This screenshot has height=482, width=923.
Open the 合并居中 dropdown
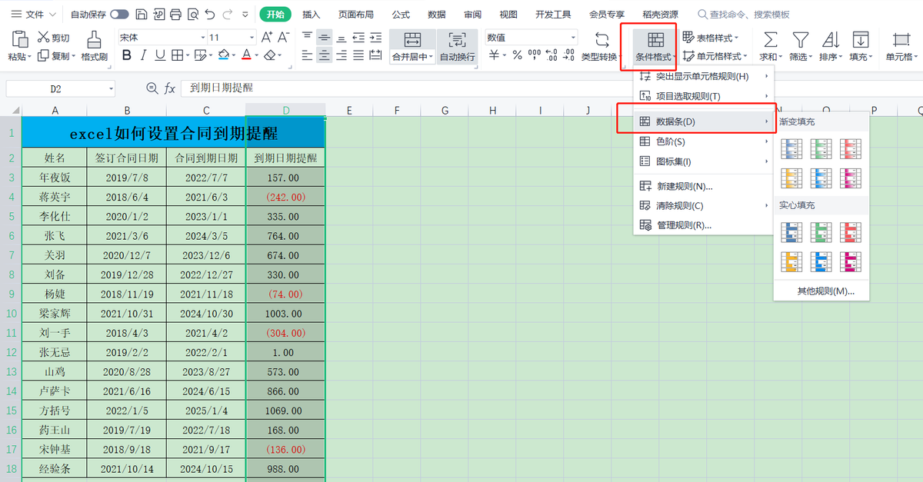point(431,57)
